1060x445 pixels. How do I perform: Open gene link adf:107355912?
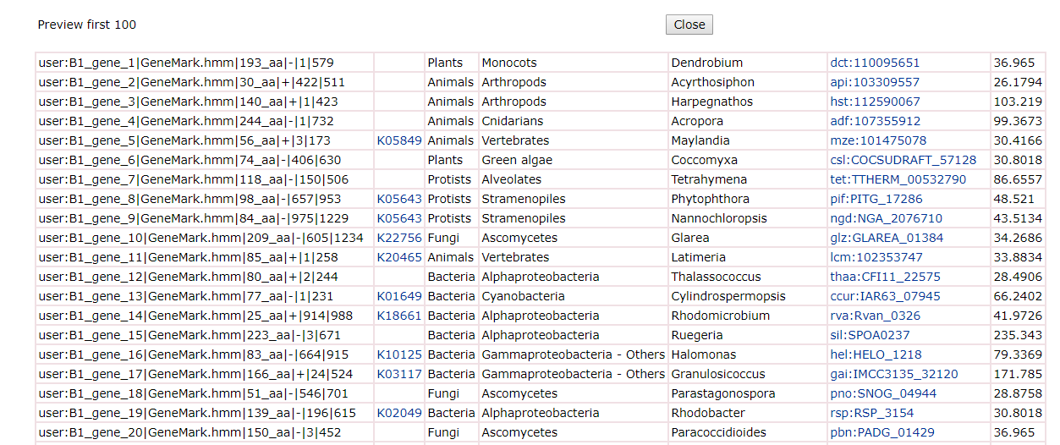pos(876,121)
